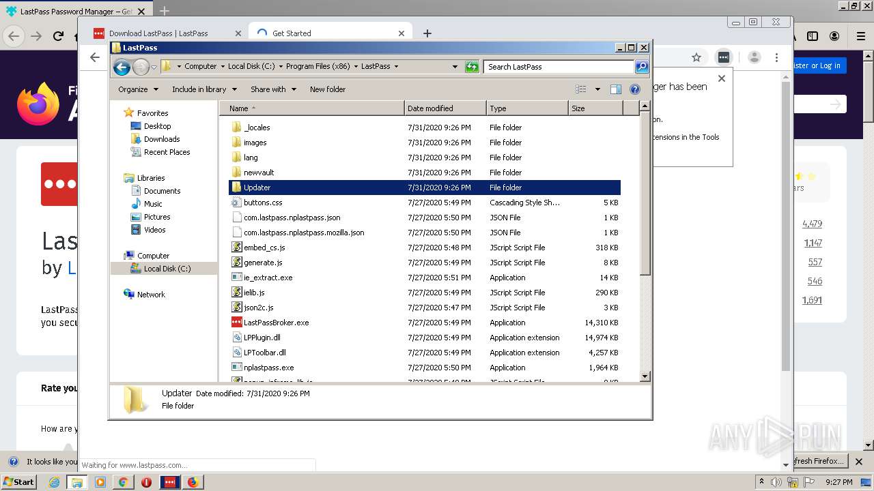
Task: Select the buttons.css file
Action: click(263, 203)
